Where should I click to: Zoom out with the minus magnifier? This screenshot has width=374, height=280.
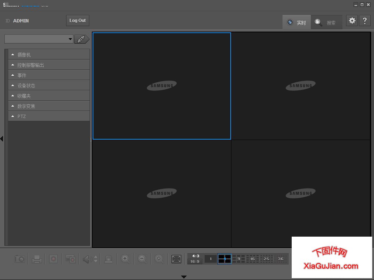coord(143,259)
